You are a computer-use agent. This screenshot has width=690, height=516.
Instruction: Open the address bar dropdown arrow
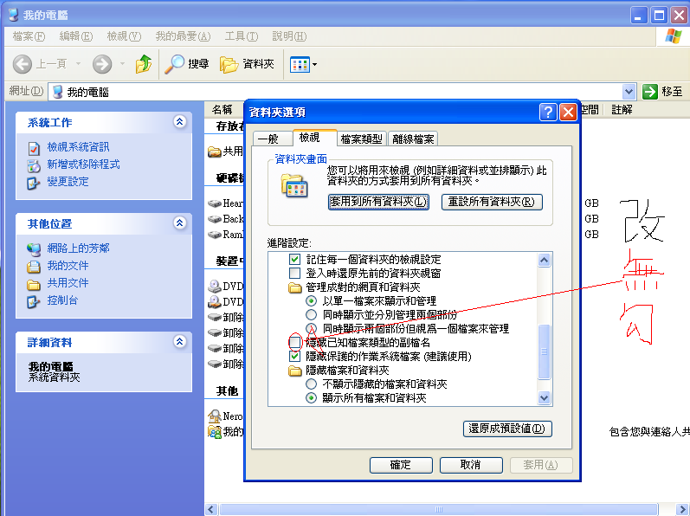tap(629, 92)
